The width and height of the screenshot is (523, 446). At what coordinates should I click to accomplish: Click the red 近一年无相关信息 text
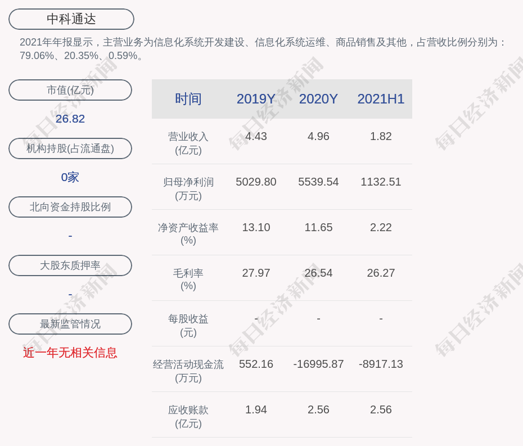click(x=70, y=353)
